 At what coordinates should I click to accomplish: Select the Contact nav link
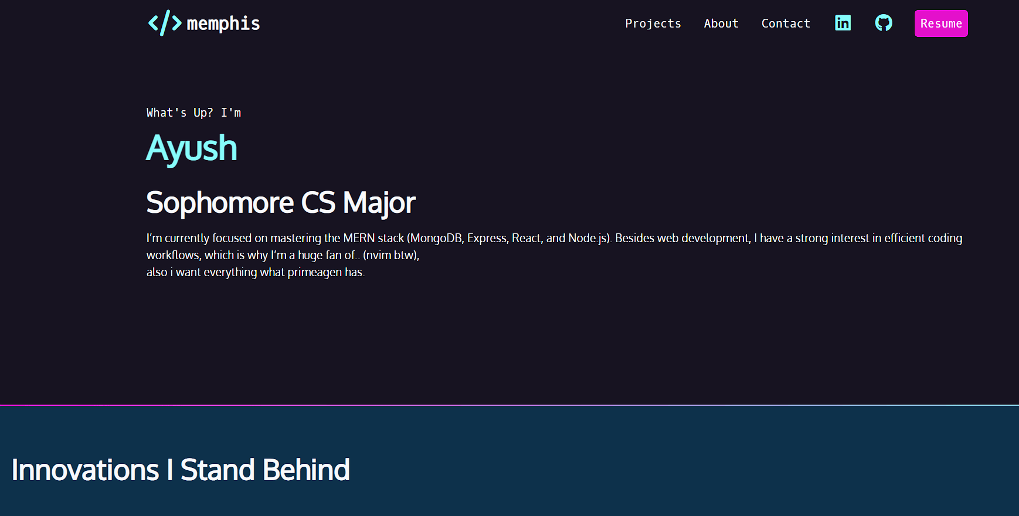(x=786, y=23)
